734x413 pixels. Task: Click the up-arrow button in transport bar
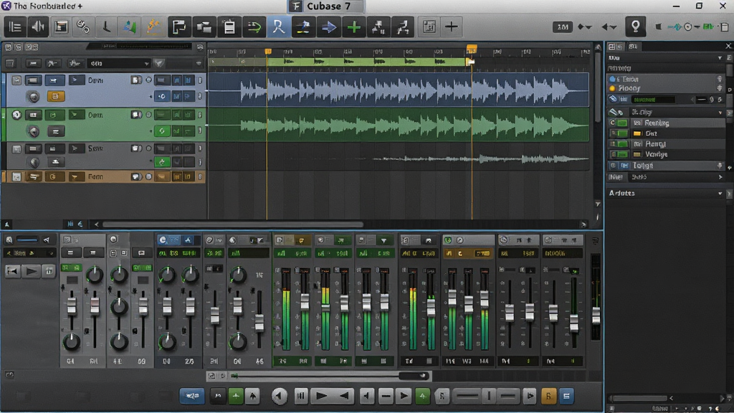coord(253,396)
